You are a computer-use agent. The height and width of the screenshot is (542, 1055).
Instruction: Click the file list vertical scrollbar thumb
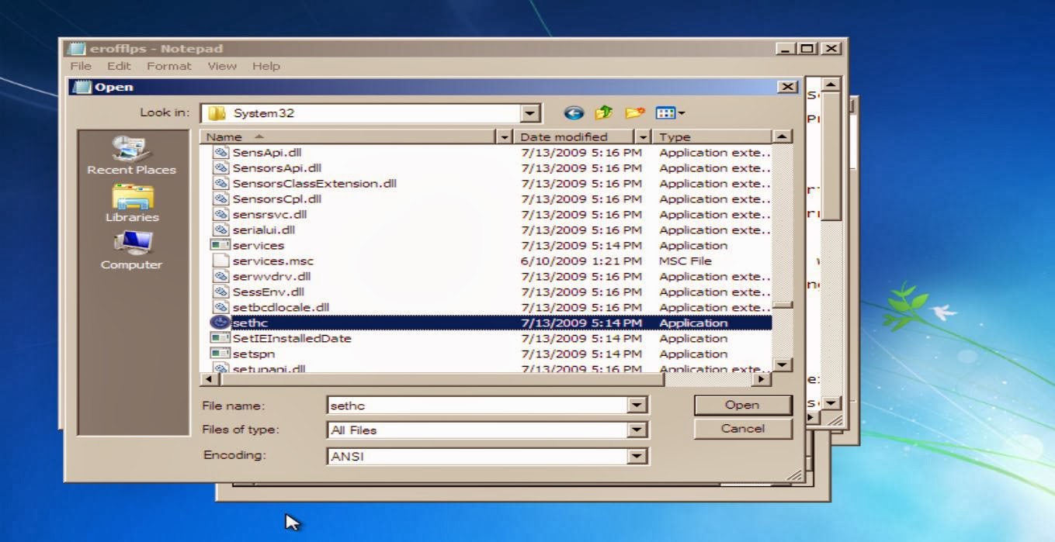click(x=783, y=305)
